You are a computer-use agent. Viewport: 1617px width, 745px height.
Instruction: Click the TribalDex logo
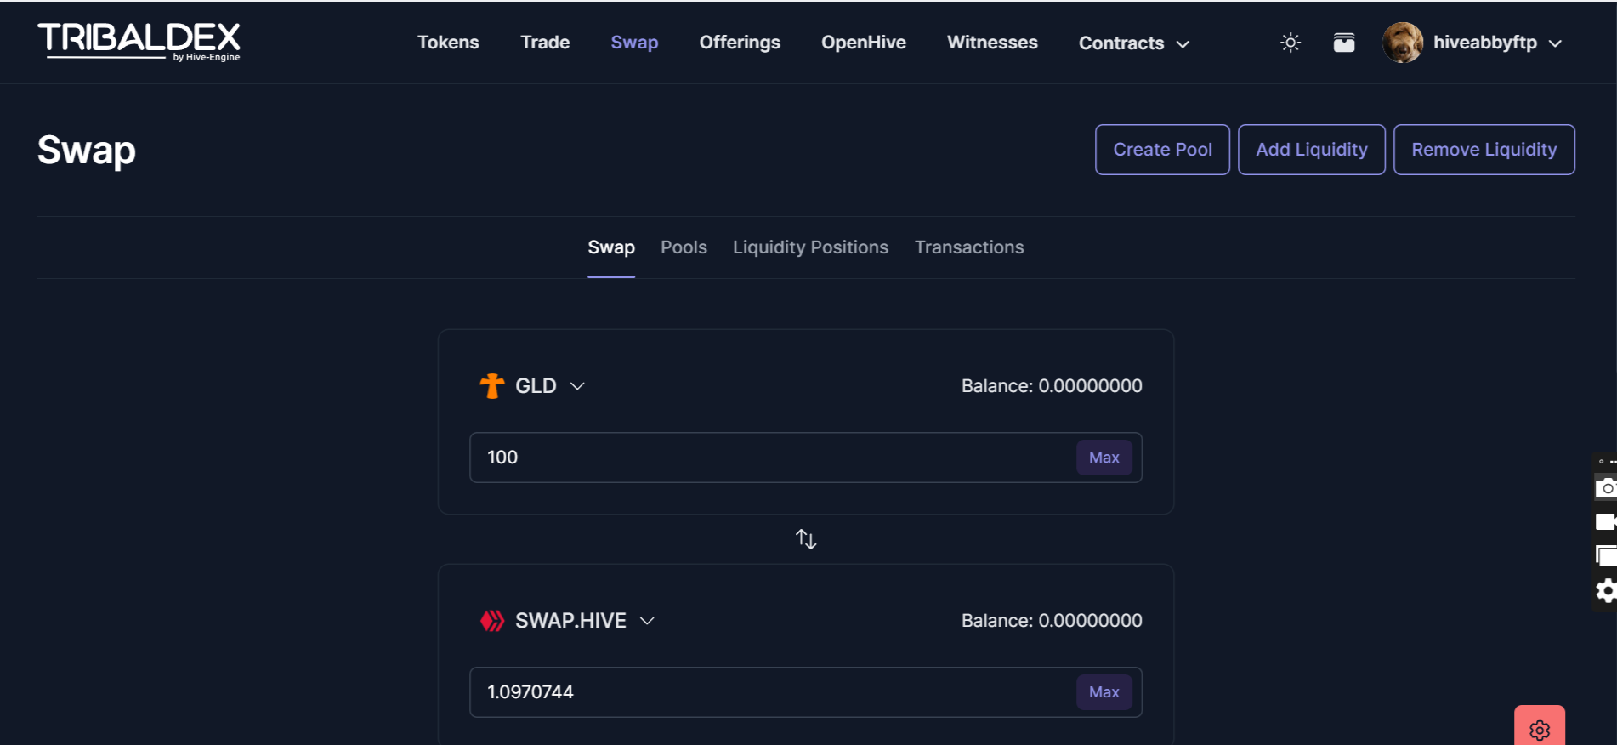click(139, 41)
